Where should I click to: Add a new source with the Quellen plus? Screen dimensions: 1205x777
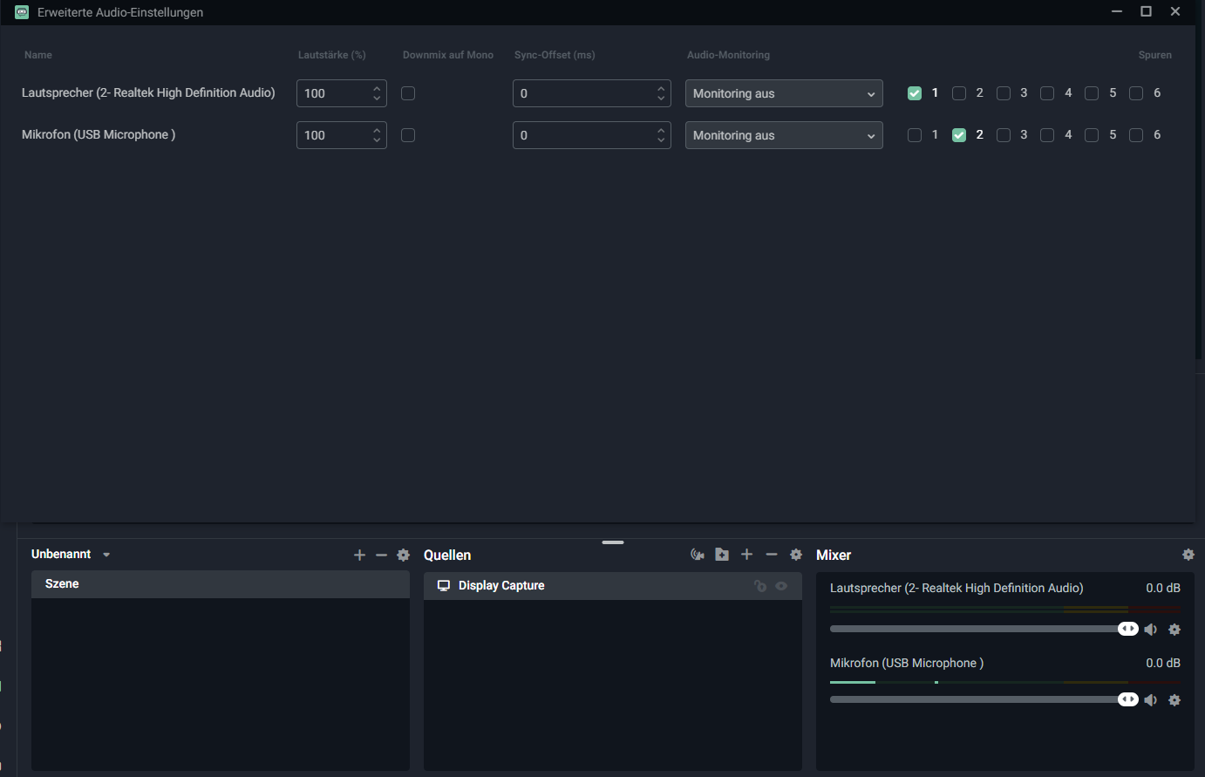(x=746, y=555)
